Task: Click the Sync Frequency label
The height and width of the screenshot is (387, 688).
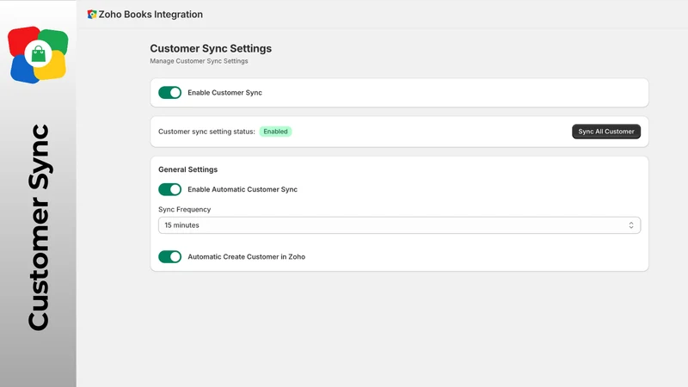Action: coord(184,209)
